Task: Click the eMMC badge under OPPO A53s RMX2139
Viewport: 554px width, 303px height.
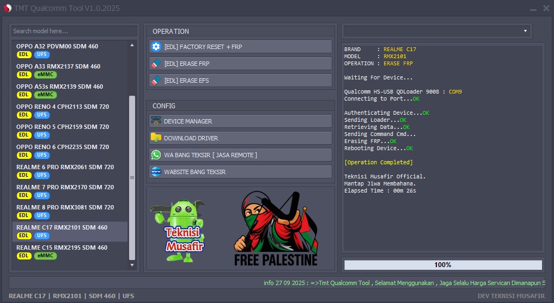Action: 45,95
